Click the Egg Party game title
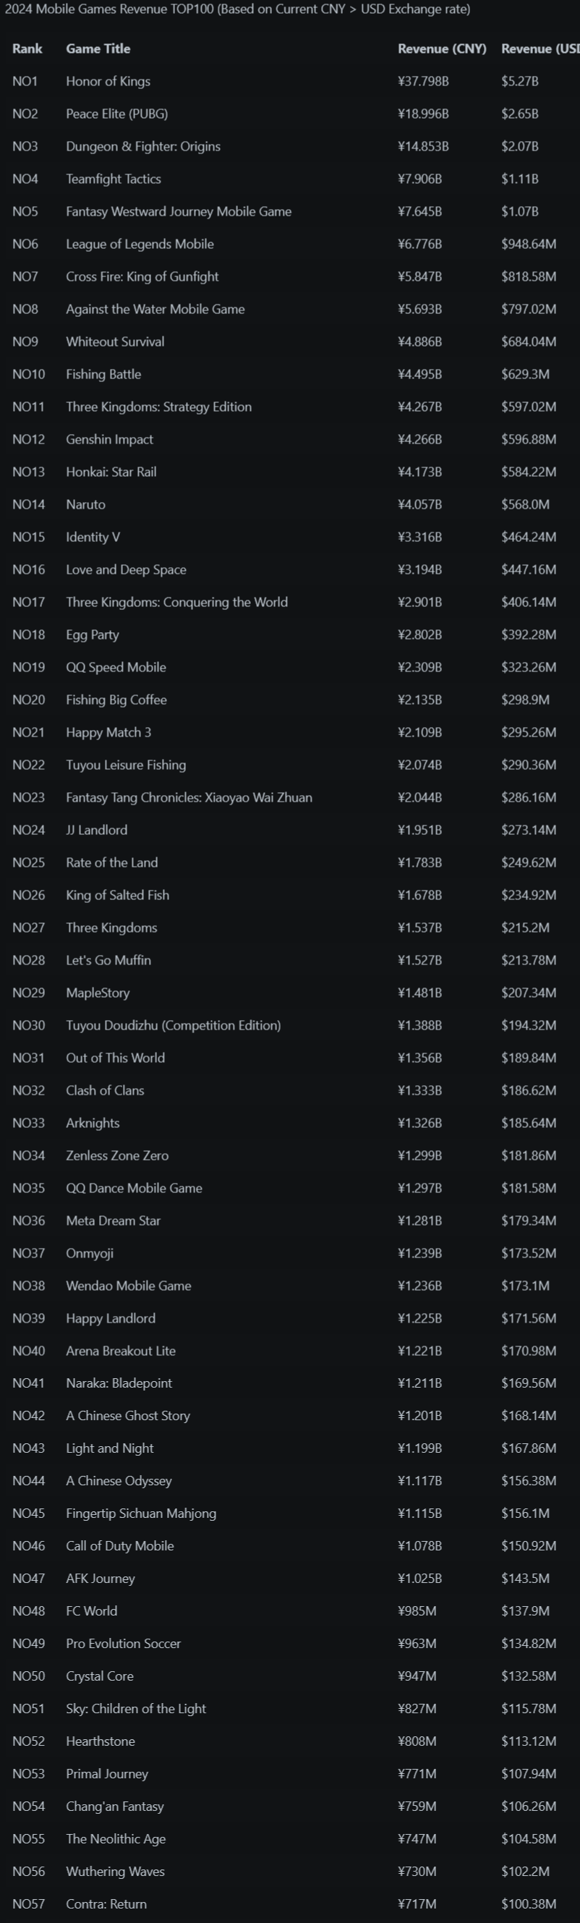This screenshot has width=580, height=1923. coord(93,635)
